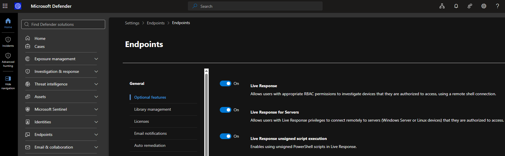Open the help question mark icon
Screen dimensions: 505x156
click(498, 6)
